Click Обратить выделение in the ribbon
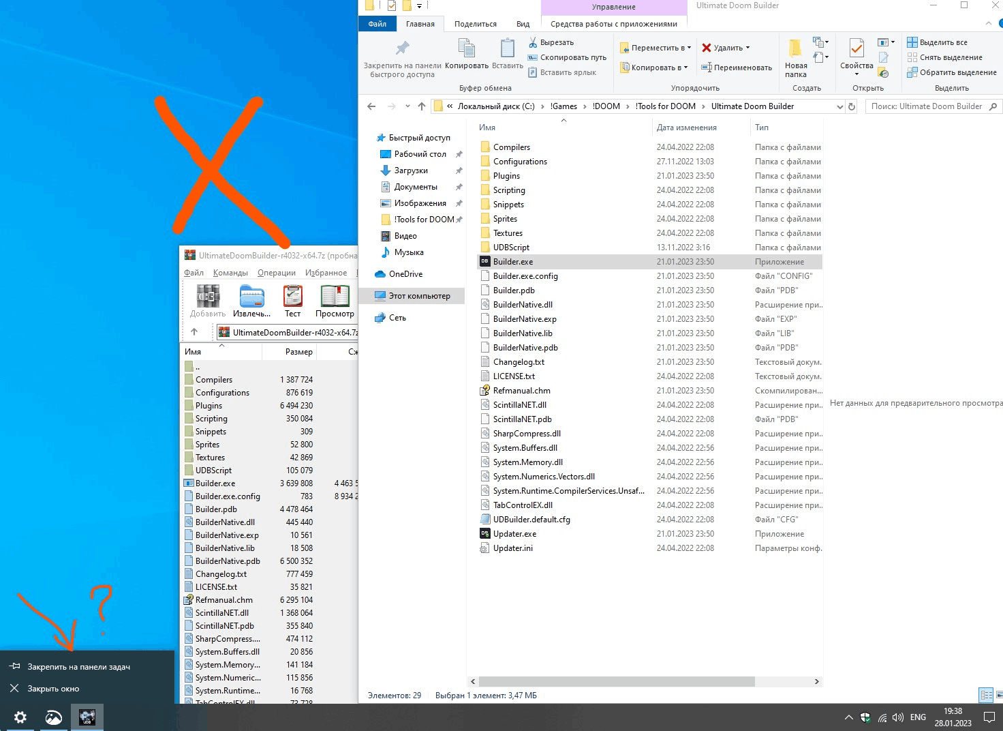The image size is (1003, 731). (x=952, y=72)
